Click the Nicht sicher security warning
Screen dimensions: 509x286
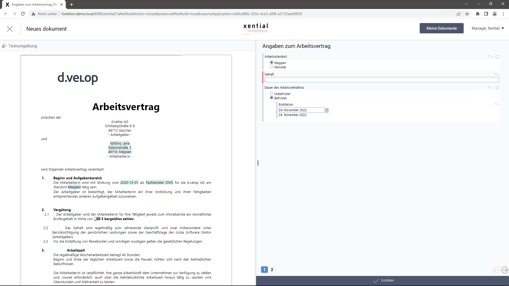coord(44,14)
